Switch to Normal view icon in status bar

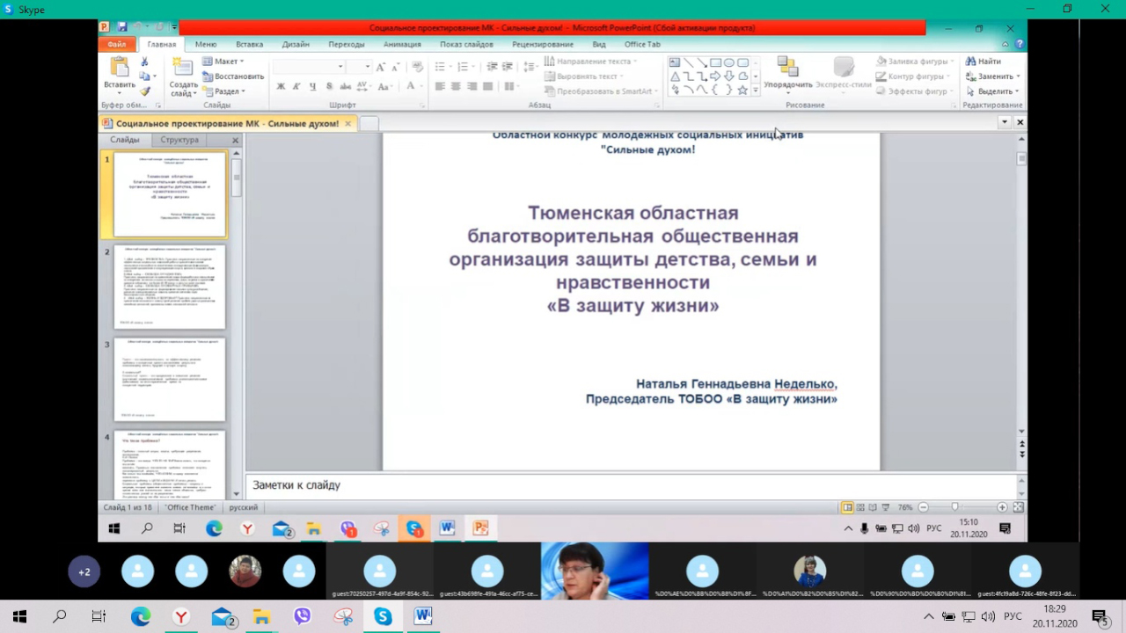848,507
